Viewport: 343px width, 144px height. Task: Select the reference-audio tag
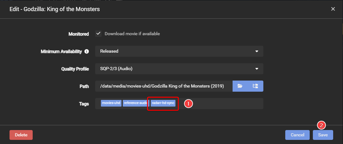pos(135,103)
